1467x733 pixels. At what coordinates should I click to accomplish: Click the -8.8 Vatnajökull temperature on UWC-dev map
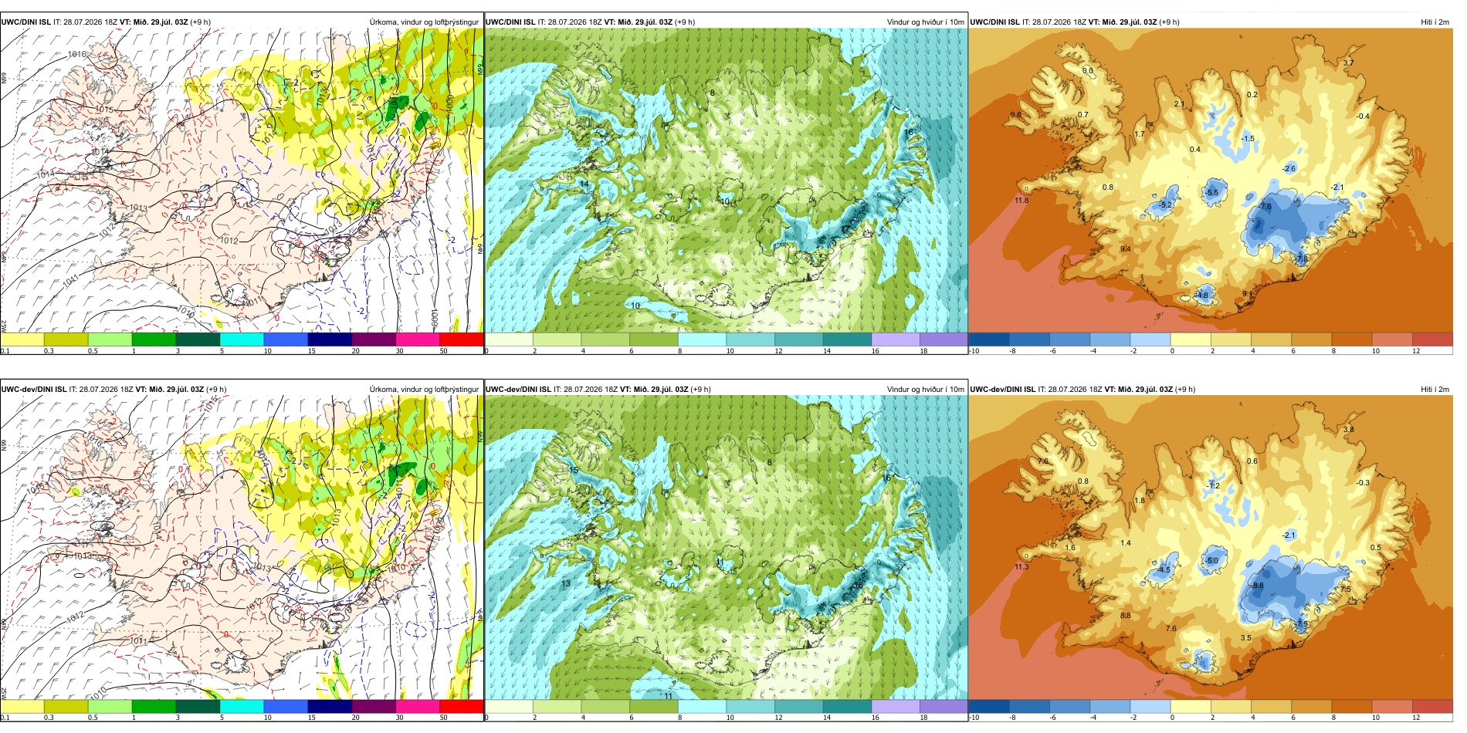pos(1258,586)
